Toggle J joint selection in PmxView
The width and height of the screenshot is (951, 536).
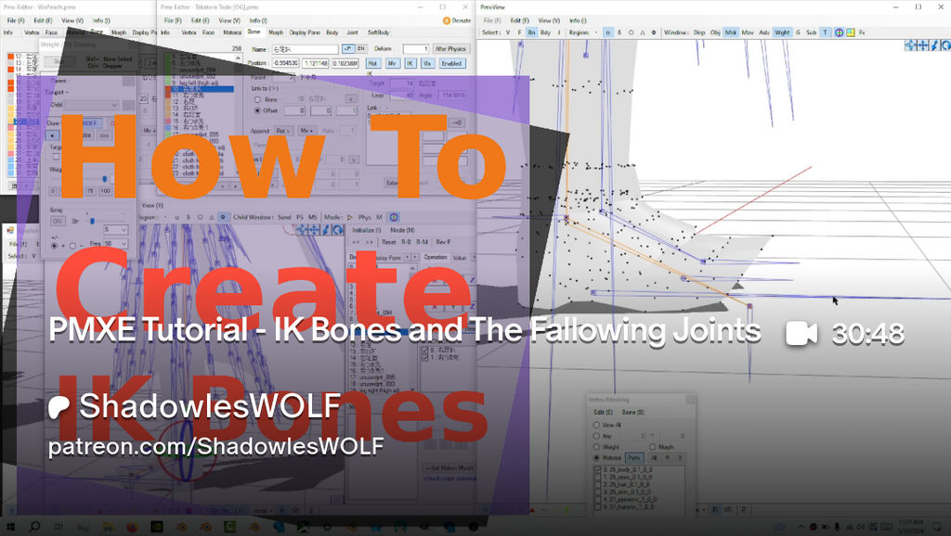(558, 32)
